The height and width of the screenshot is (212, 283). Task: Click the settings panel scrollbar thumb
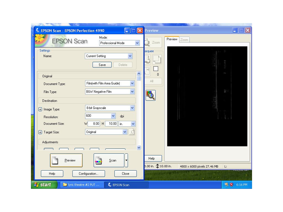[139, 78]
